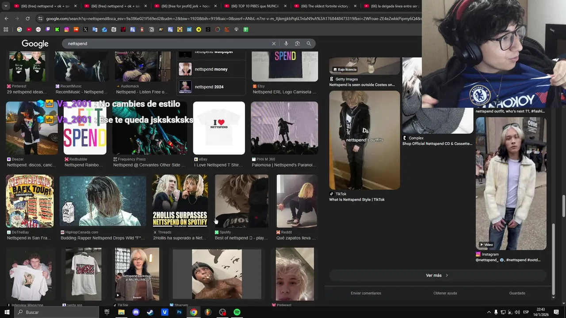566x318 pixels.
Task: Open Reddit 'Qué zapatos lleva' image
Action: (297, 201)
